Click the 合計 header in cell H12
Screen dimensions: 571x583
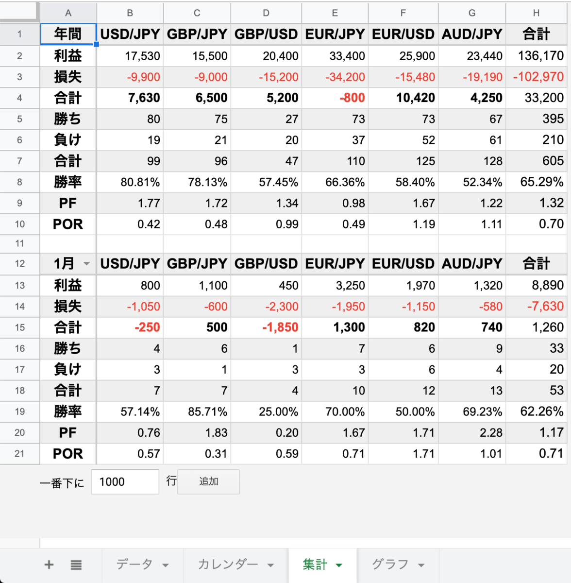coord(536,264)
